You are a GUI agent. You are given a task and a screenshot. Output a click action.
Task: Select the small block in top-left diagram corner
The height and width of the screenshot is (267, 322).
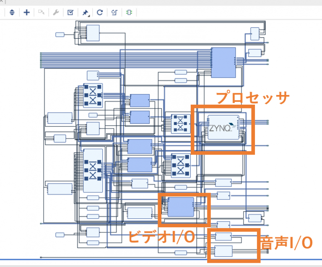[x=60, y=34]
